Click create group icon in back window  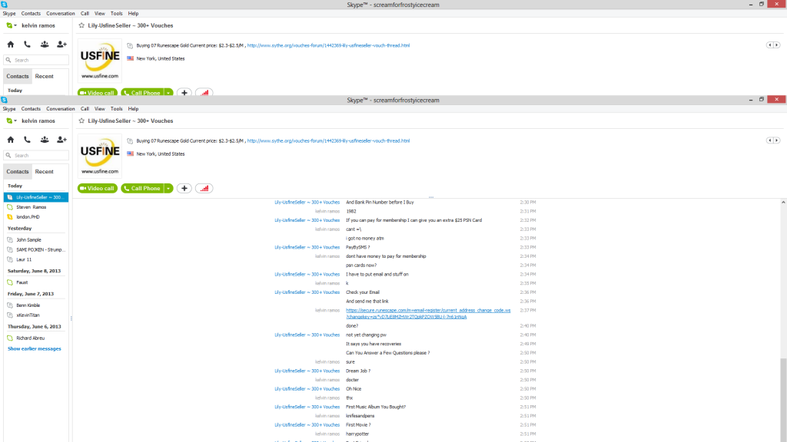[x=45, y=45]
